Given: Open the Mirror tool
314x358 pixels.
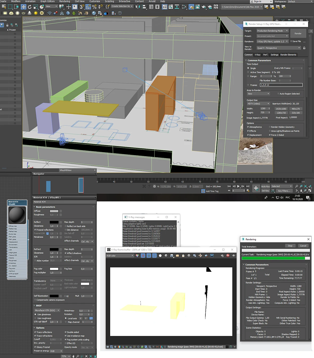Looking at the screenshot, I should coord(138,7).
